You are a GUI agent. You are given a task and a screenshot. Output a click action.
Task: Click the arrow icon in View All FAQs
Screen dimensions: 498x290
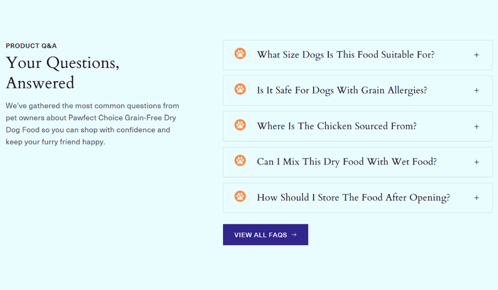(294, 235)
